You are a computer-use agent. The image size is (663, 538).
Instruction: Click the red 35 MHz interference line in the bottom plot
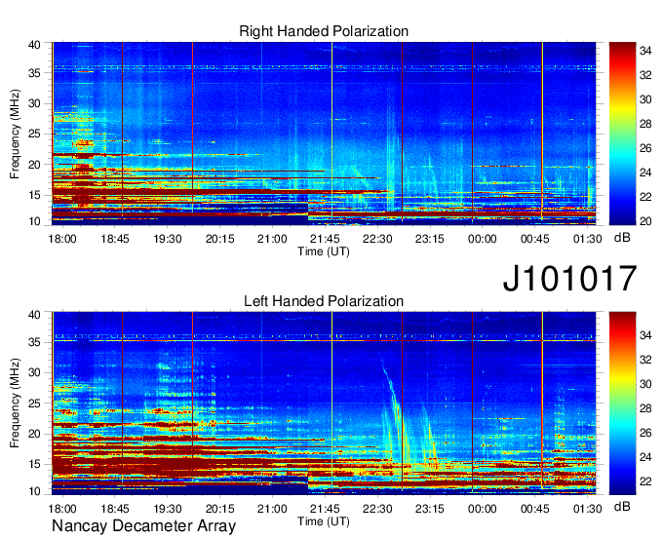point(324,340)
